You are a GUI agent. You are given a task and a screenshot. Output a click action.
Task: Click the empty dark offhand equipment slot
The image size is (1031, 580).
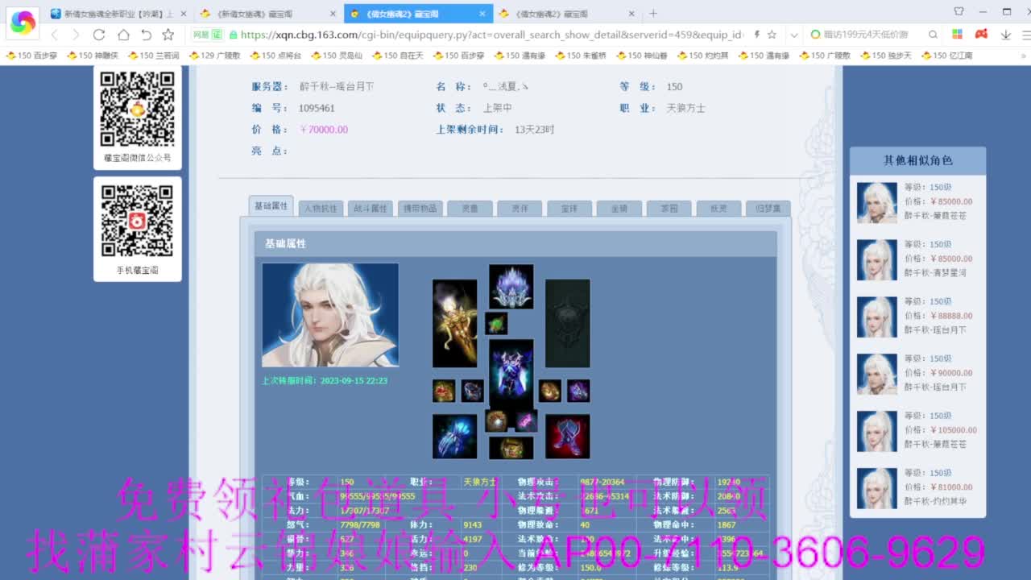(x=567, y=323)
